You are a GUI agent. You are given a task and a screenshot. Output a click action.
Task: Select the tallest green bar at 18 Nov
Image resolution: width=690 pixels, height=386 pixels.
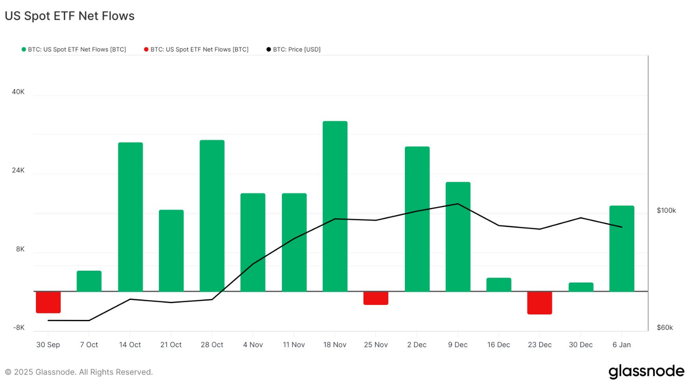point(335,206)
